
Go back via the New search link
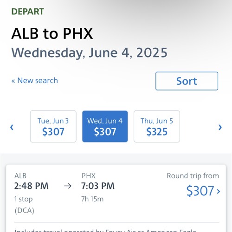click(35, 81)
